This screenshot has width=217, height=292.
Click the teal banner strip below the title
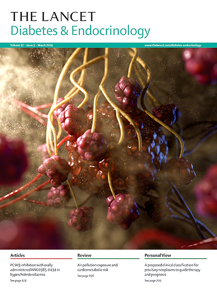[109, 45]
